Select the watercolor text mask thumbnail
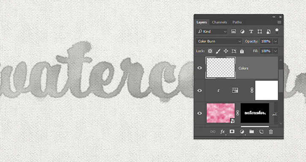Screen dimensions: 306x162 click(x=255, y=113)
